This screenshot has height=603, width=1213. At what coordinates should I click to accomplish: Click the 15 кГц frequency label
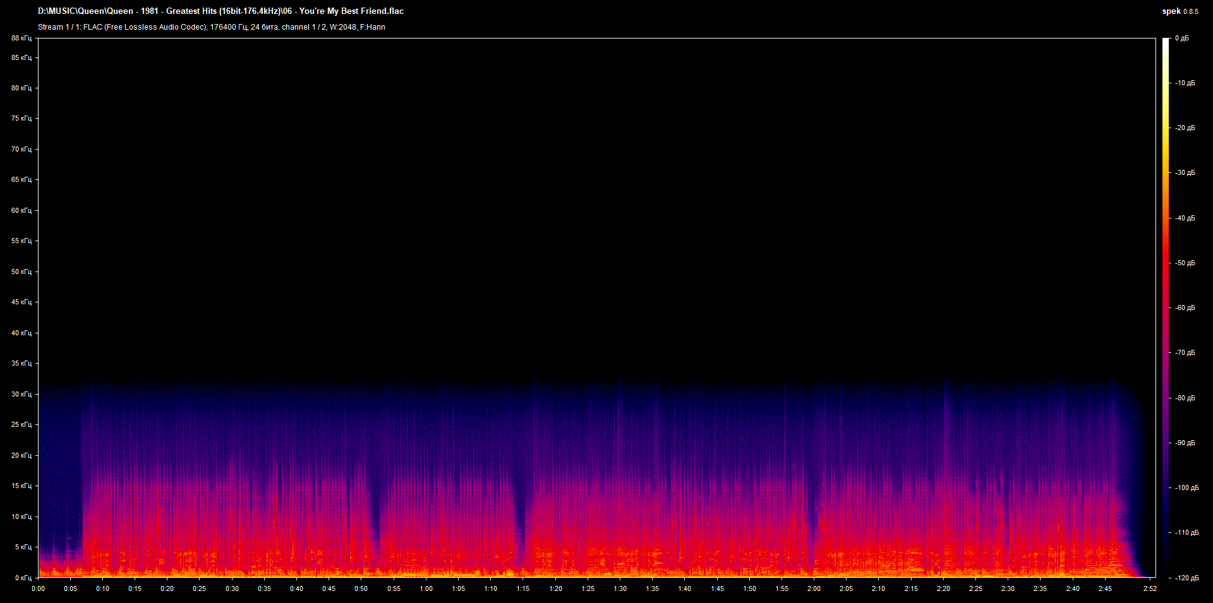(x=21, y=486)
